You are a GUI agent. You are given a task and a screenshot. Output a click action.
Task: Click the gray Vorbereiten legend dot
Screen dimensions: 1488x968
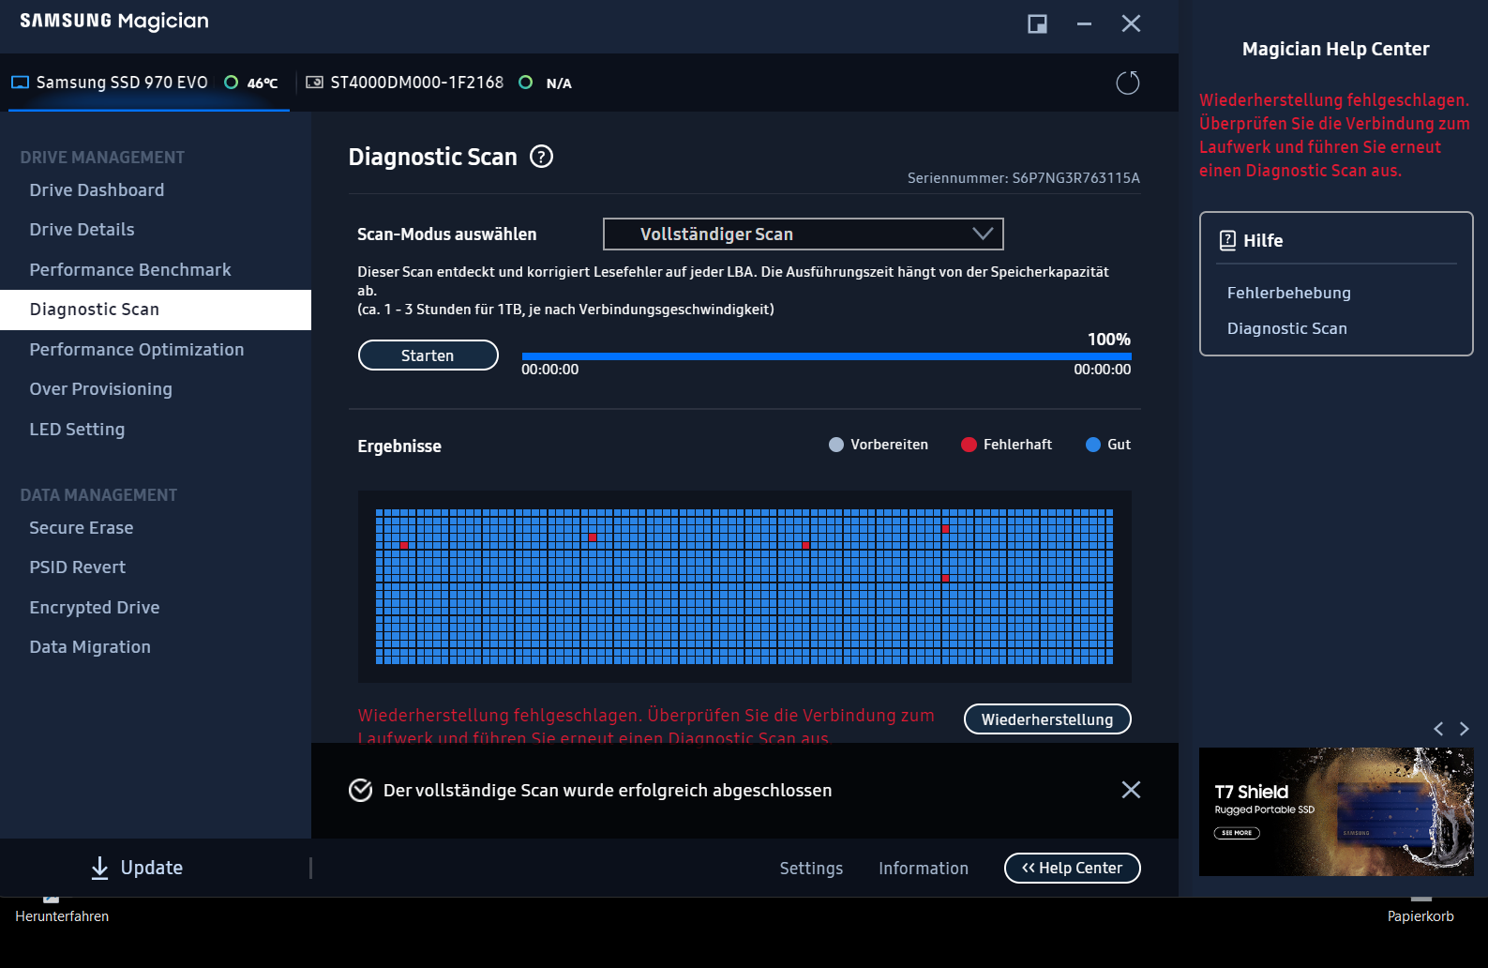(836, 445)
